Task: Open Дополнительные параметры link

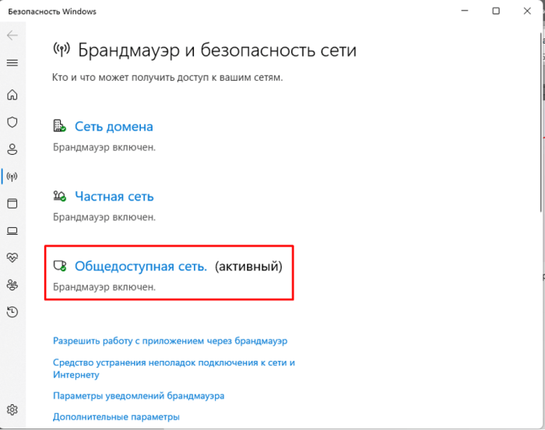Action: point(116,417)
